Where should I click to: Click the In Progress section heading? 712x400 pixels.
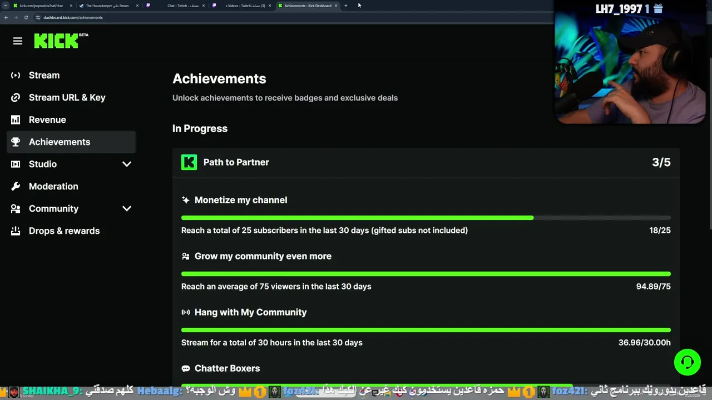point(200,128)
